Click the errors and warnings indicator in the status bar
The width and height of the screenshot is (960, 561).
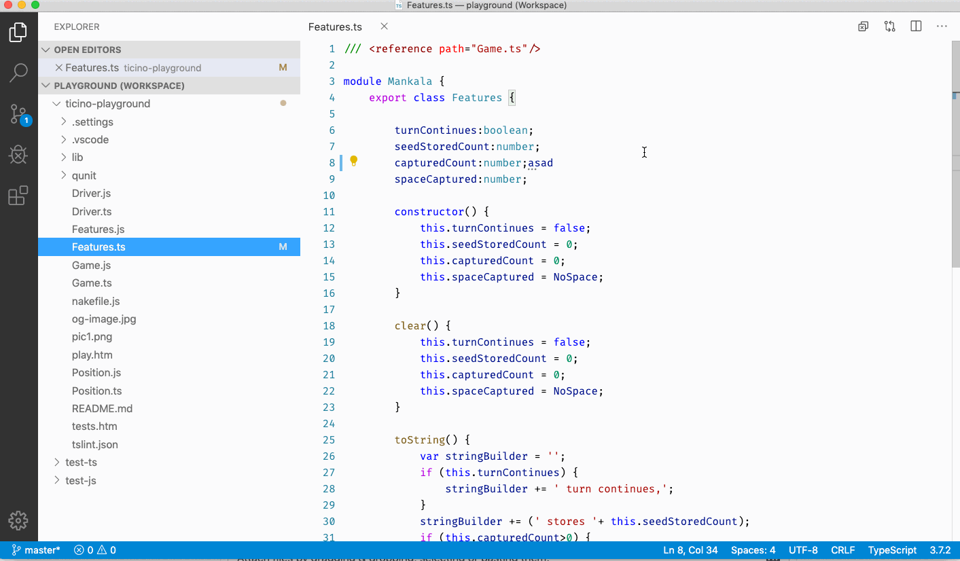pyautogui.click(x=94, y=550)
